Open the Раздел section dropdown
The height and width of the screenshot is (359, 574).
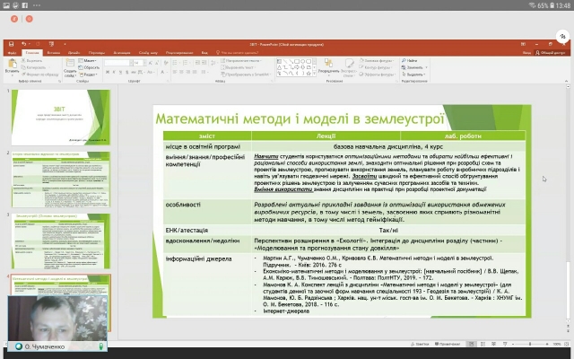tap(86, 74)
